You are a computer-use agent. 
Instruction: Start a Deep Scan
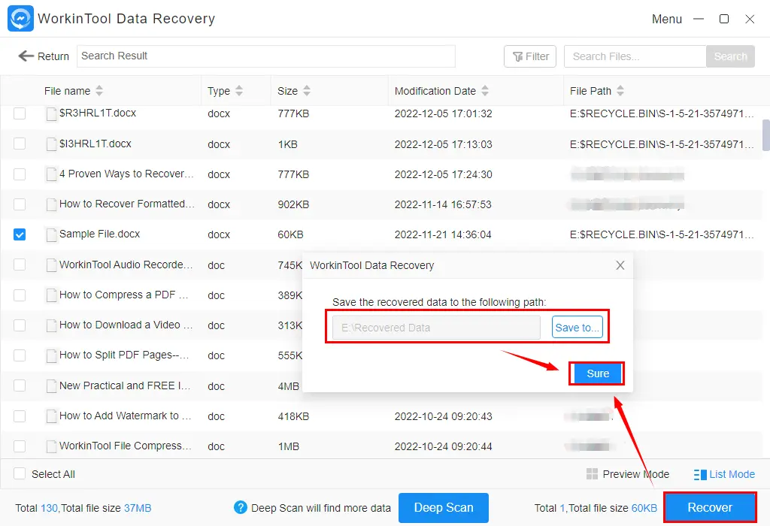(x=444, y=508)
